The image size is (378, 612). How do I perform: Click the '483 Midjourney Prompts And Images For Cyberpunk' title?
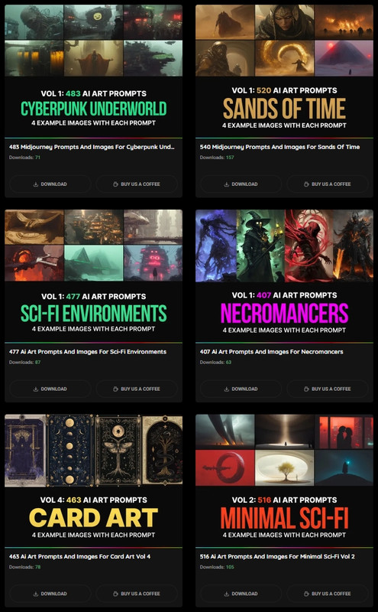click(92, 147)
